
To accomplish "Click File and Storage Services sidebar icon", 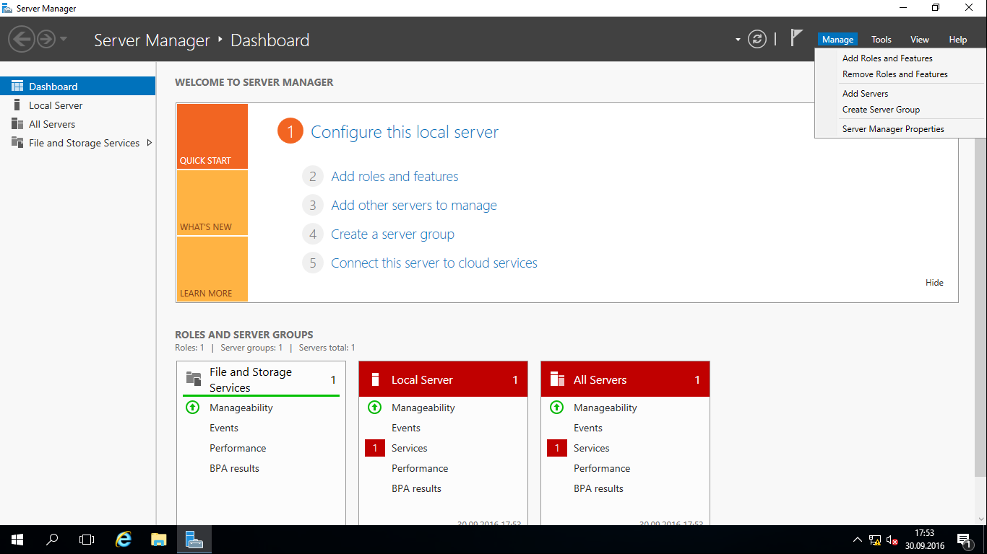I will tap(17, 143).
